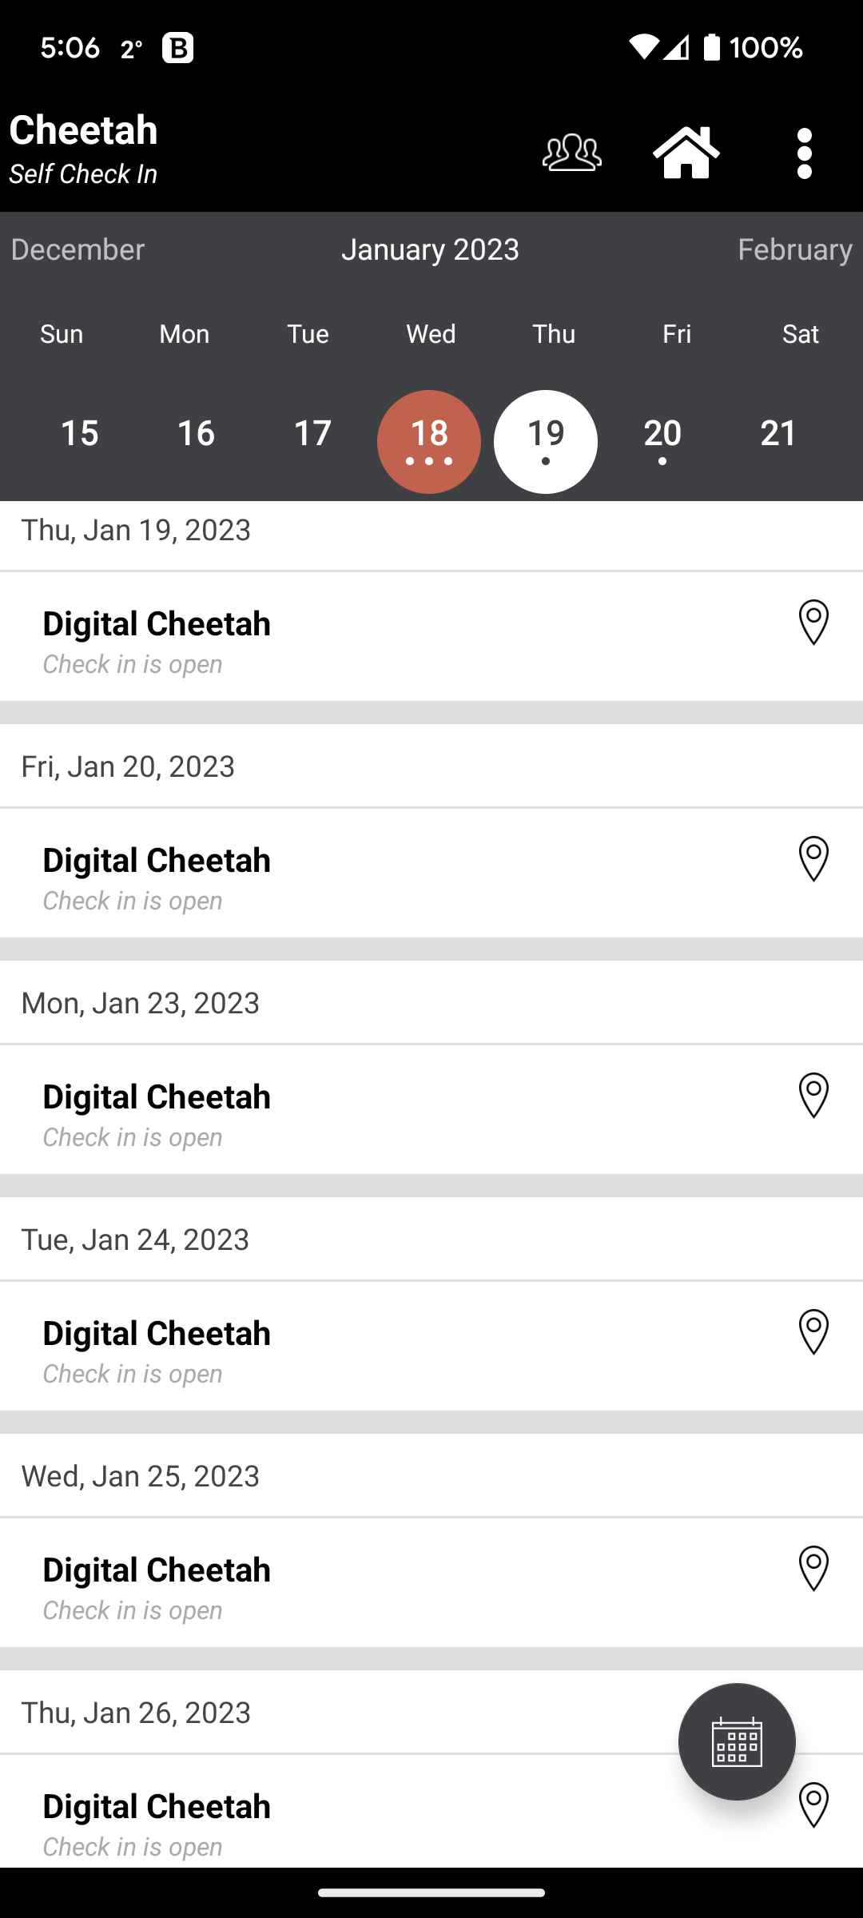This screenshot has width=863, height=1918.
Task: Open location pin for Fri, Jan 20
Action: (x=813, y=859)
